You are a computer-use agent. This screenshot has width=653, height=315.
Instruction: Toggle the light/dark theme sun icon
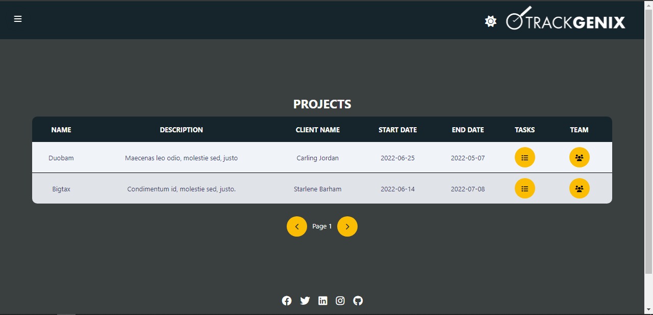click(490, 21)
